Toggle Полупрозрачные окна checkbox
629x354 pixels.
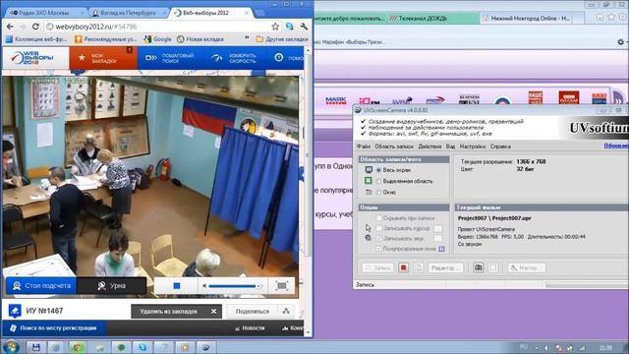tap(378, 249)
